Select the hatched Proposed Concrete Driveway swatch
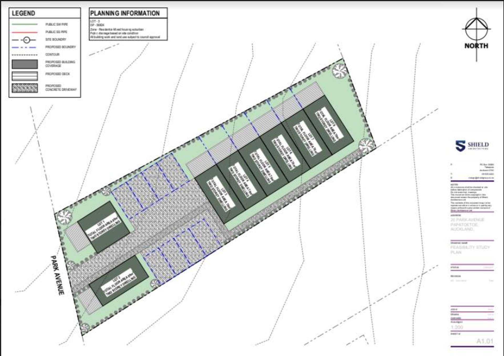Viewport: 504px width, 356px height. point(25,88)
